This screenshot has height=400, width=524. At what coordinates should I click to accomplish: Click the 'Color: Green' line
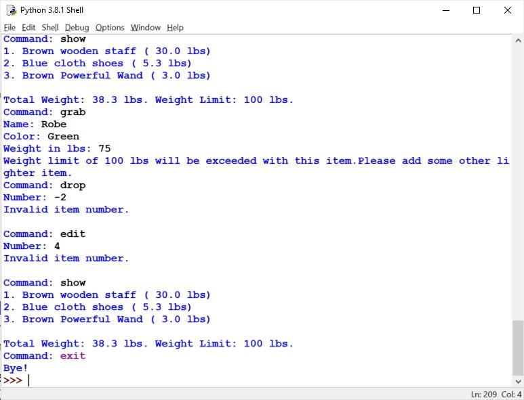pyautogui.click(x=41, y=137)
